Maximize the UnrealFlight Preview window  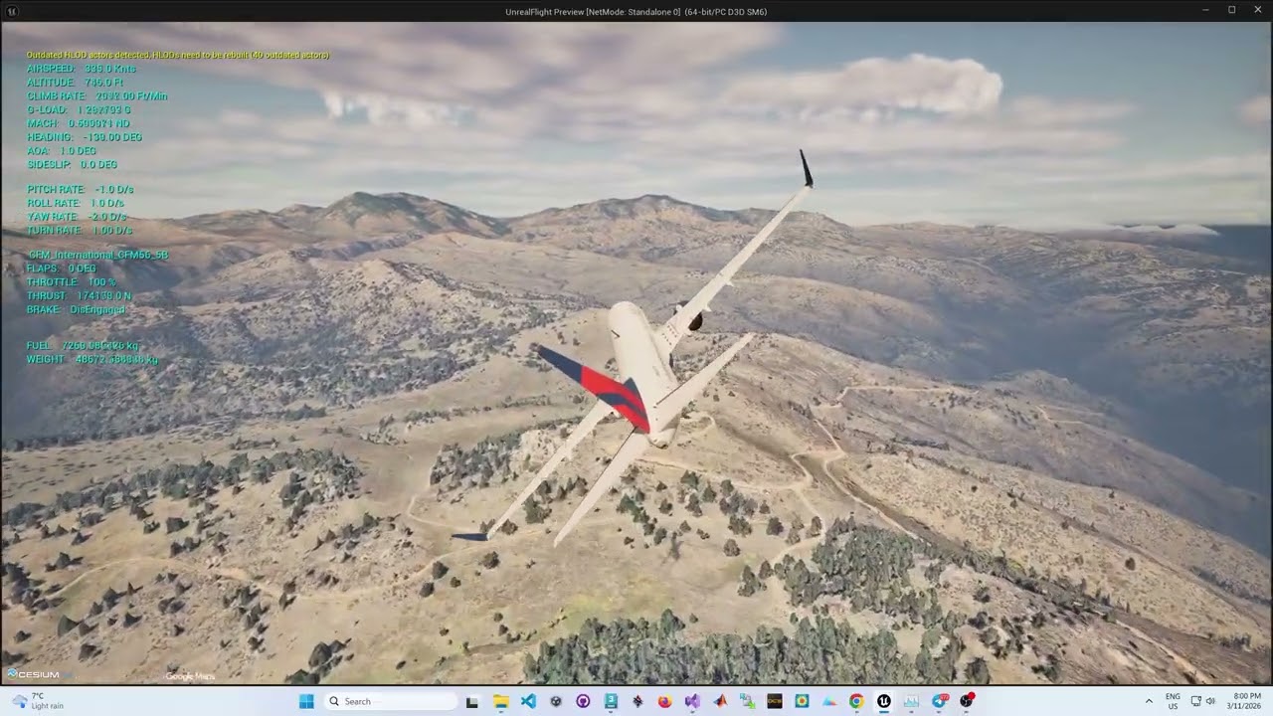pos(1231,10)
